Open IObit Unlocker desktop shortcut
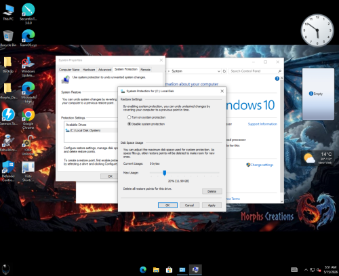The image size is (339, 276). pos(28,145)
